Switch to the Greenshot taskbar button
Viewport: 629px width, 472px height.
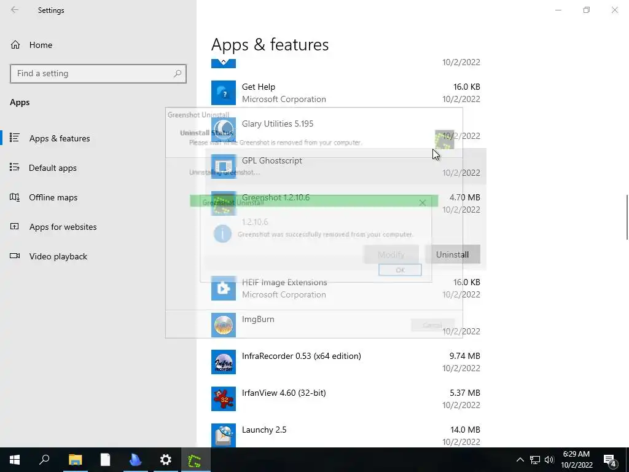(195, 460)
